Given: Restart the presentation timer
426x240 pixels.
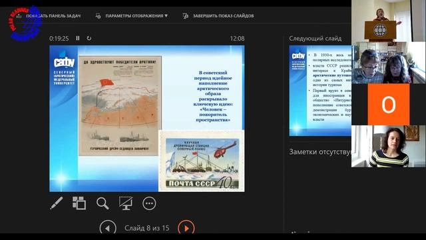Looking at the screenshot, I should [89, 39].
